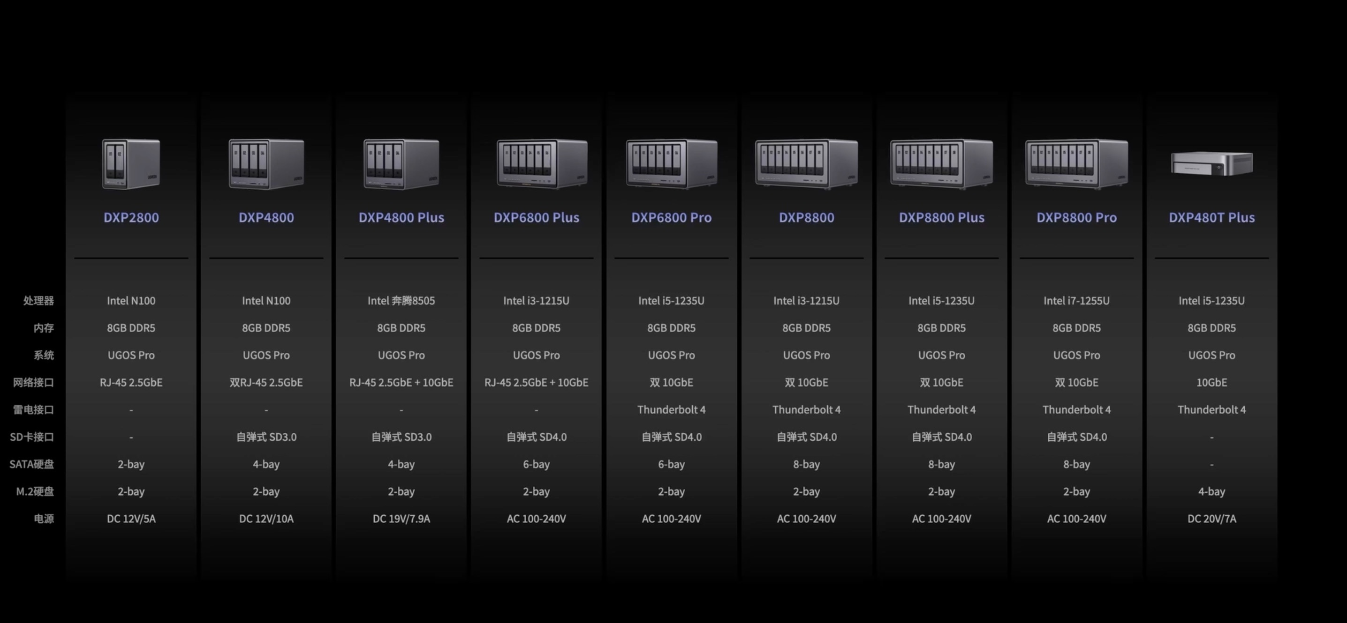Click the 雷电接口 row label

pyautogui.click(x=33, y=409)
